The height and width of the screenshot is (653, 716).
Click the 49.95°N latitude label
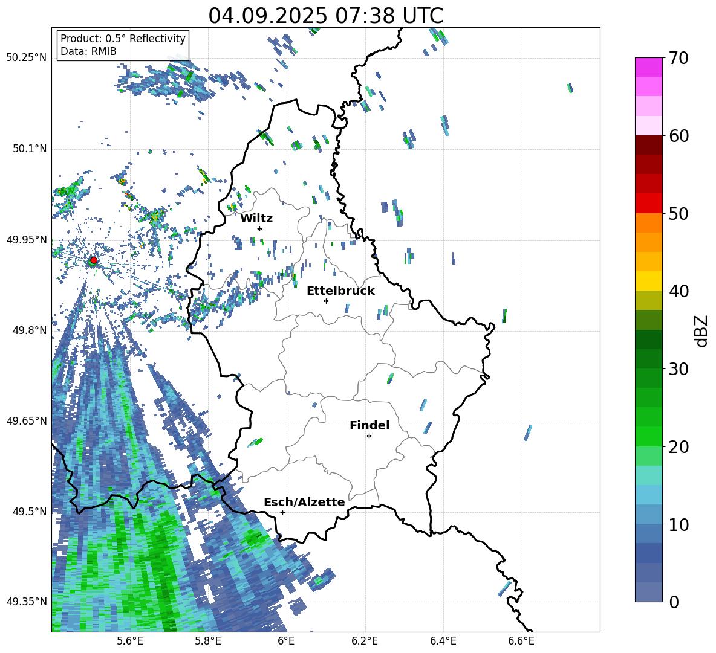[x=27, y=239]
